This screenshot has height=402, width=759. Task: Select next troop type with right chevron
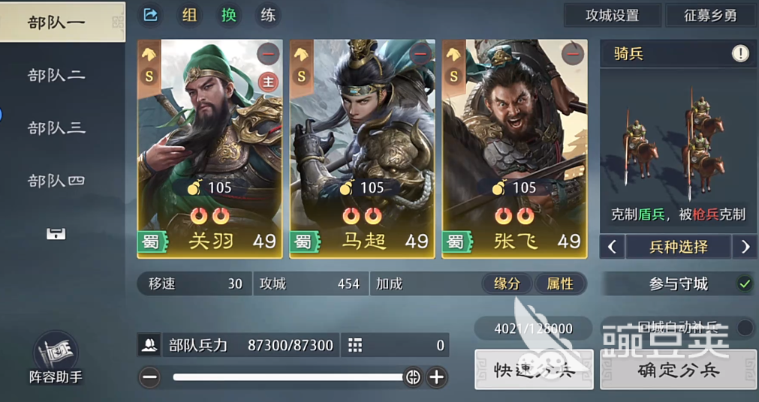point(745,247)
